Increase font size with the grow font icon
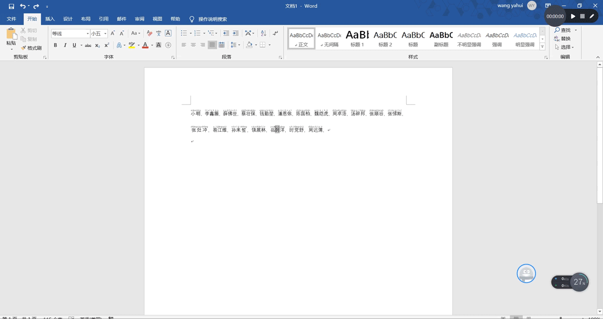This screenshot has width=603, height=319. click(x=113, y=33)
